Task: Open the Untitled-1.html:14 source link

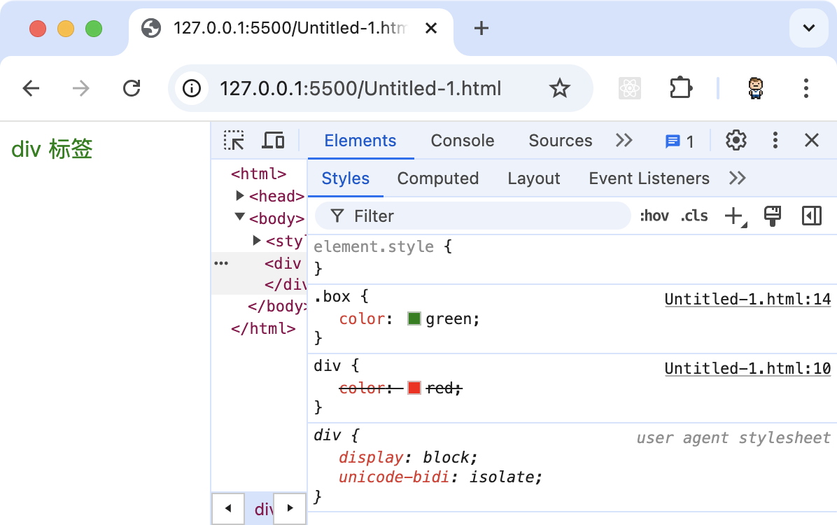Action: (x=747, y=300)
